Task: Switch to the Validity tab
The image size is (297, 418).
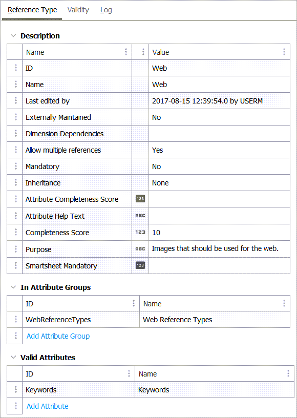Action: (78, 10)
